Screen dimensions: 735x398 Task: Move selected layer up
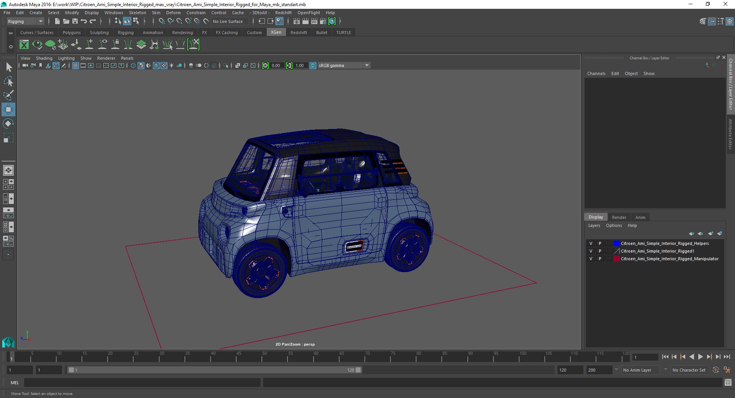pos(691,233)
